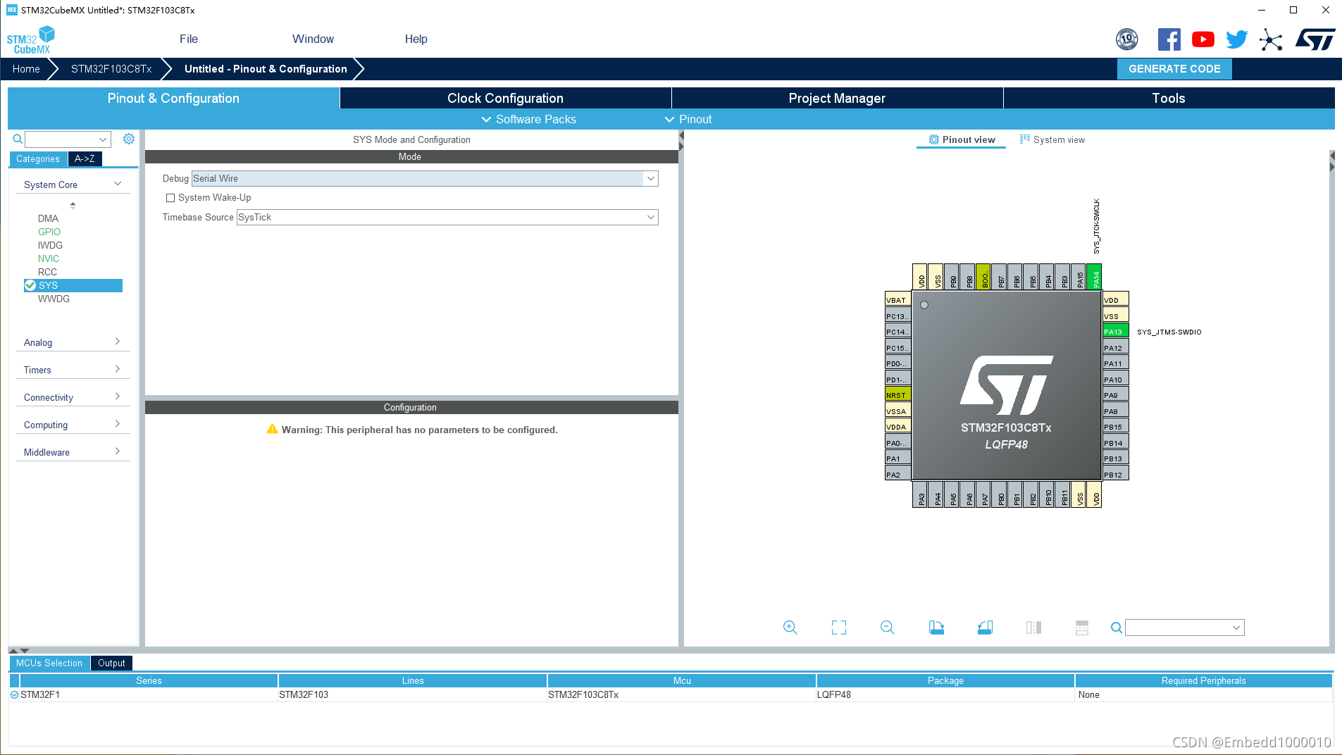This screenshot has height=755, width=1342.
Task: Switch to the Project Manager tab
Action: point(837,98)
